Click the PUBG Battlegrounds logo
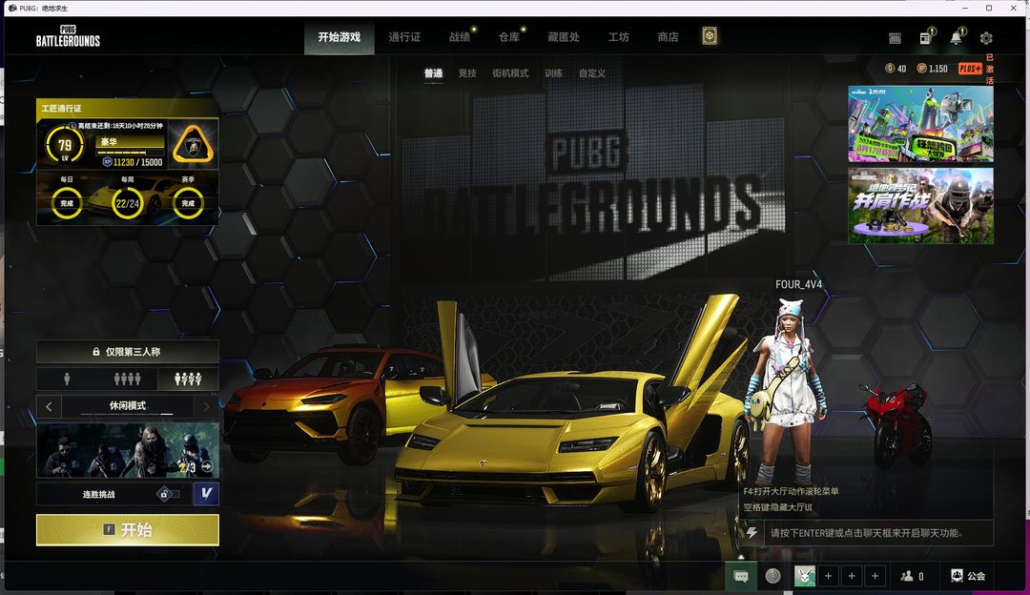The width and height of the screenshot is (1030, 595). tap(68, 37)
